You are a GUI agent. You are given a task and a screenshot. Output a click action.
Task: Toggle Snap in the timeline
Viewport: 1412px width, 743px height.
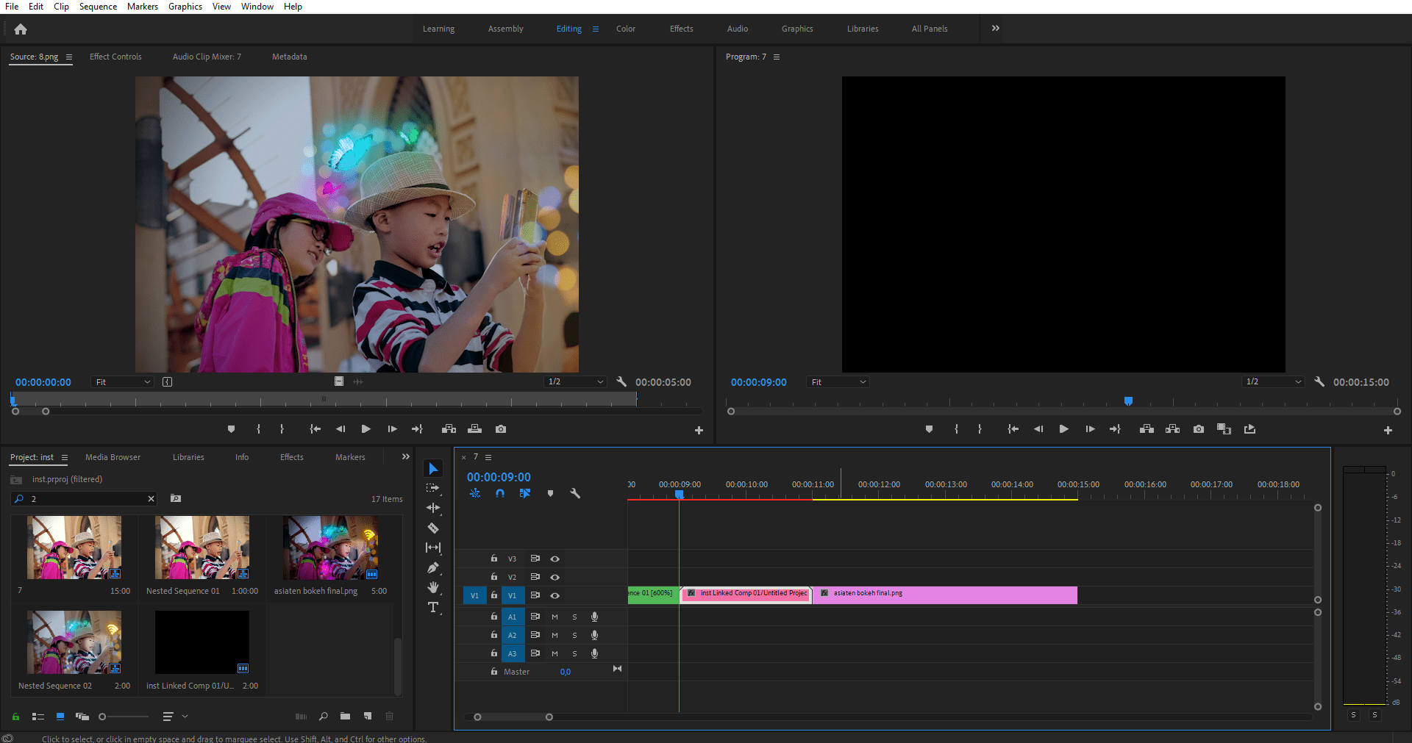(x=500, y=493)
